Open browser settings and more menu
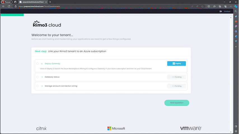 click(x=230, y=6)
